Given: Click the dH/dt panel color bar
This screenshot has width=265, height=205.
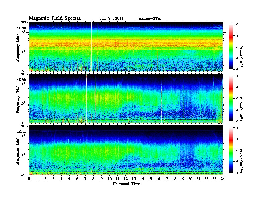Looking at the screenshot, I should click(231, 47).
